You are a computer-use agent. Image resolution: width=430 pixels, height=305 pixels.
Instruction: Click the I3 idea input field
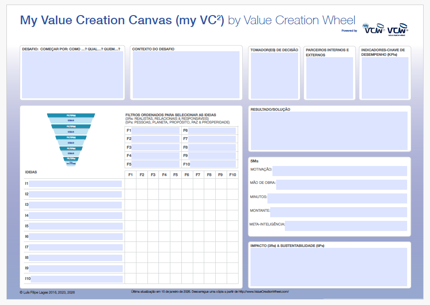pos(76,205)
